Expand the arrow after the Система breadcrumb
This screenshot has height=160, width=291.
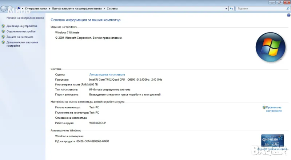(120, 8)
